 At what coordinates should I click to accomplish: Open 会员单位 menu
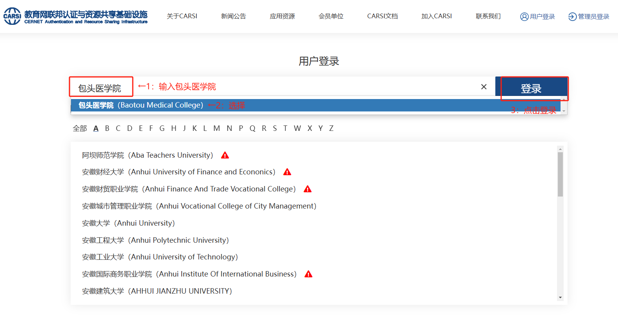click(331, 16)
